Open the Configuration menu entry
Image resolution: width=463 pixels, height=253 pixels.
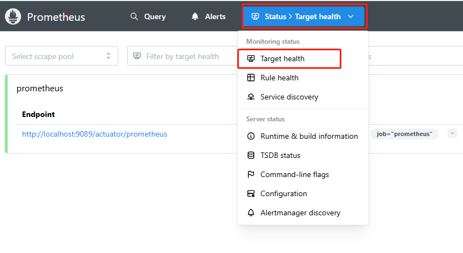pyautogui.click(x=283, y=193)
